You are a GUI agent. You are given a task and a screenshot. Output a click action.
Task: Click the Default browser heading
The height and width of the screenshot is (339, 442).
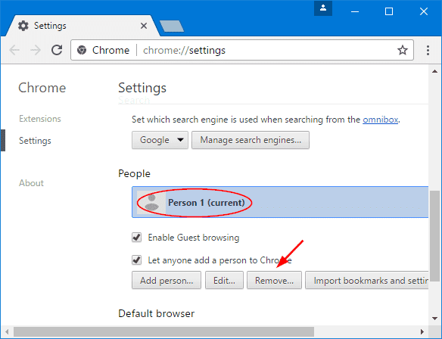tap(157, 313)
